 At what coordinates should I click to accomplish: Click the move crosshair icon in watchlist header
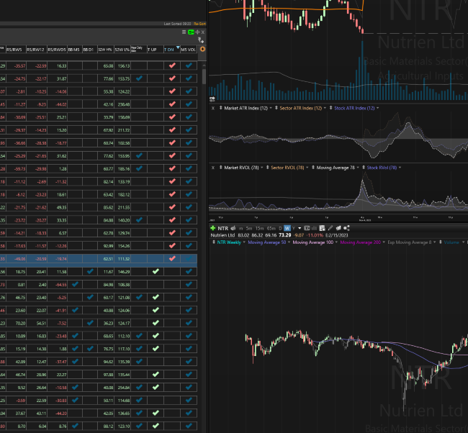196,32
